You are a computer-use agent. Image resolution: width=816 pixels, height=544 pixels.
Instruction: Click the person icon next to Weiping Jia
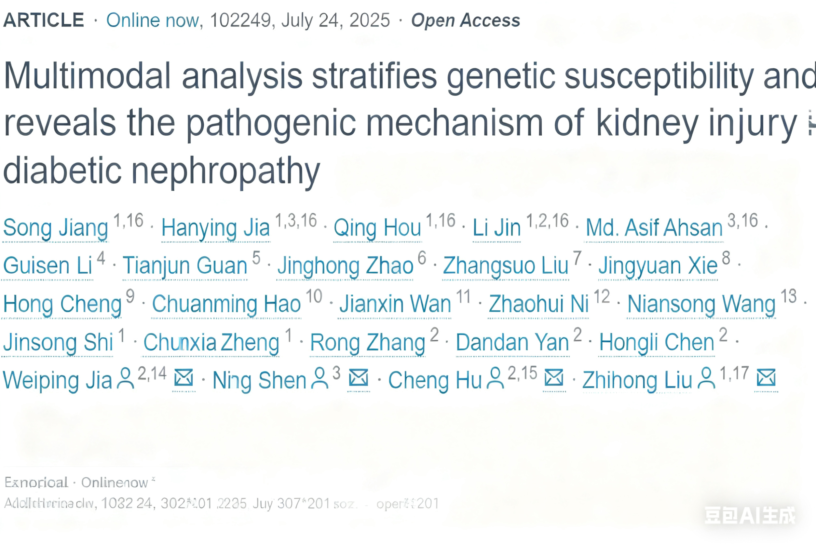click(x=125, y=378)
